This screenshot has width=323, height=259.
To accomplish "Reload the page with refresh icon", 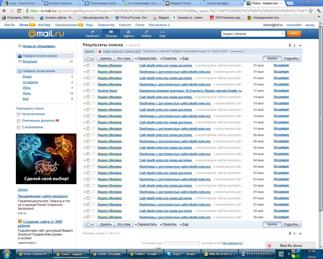I will 19,11.
